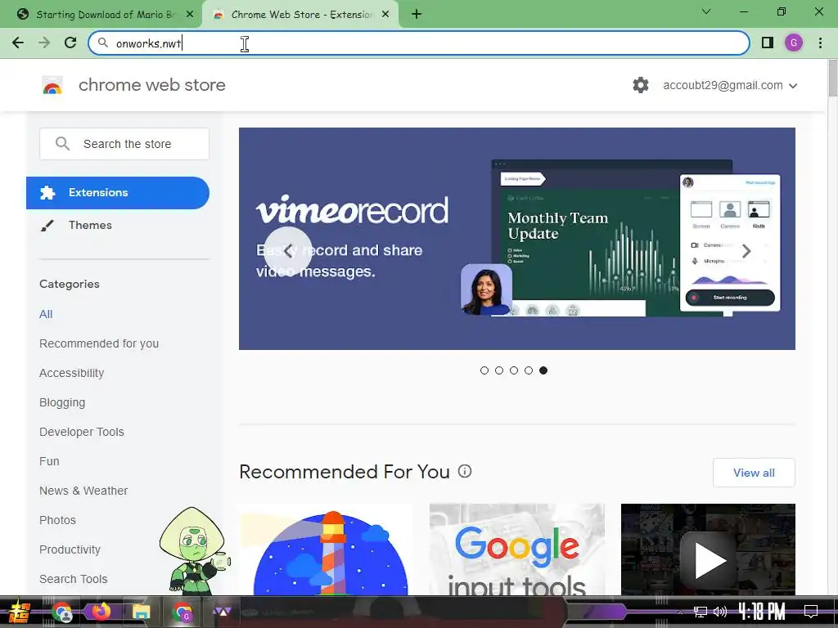The image size is (838, 628).
Task: Select Themes in the sidebar
Action: 90,226
